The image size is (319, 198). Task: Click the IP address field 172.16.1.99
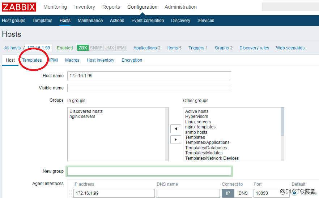pos(114,193)
